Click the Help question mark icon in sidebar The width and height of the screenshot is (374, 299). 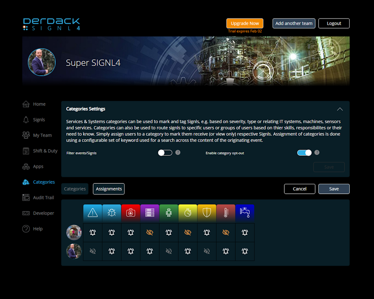(26, 229)
